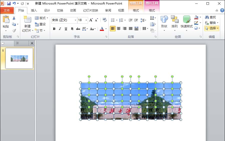Toggle Italic formatting
The width and height of the screenshot is (225, 141).
click(x=60, y=29)
